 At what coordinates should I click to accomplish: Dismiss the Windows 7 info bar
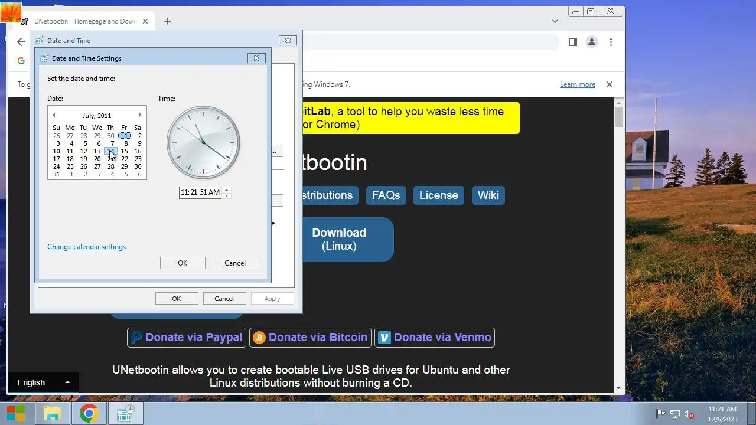(610, 84)
